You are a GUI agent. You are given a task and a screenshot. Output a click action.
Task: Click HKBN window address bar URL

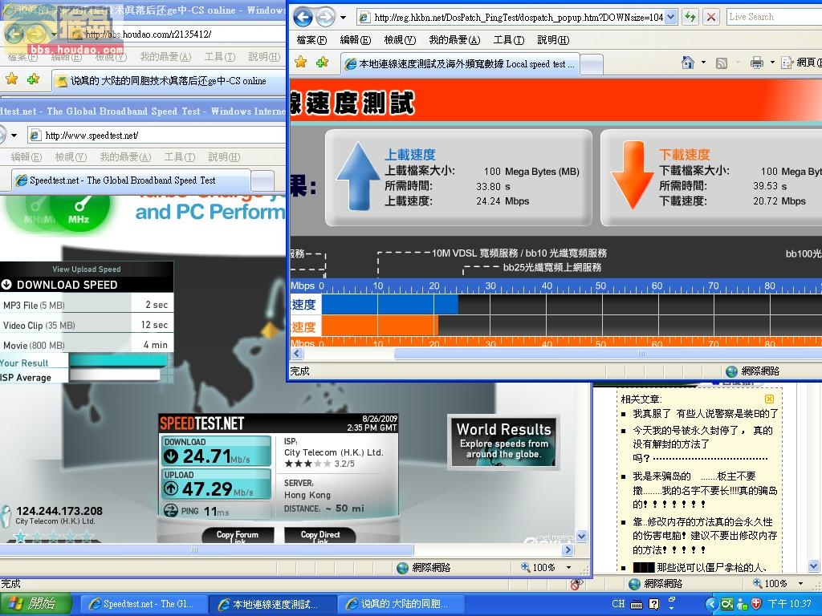pyautogui.click(x=518, y=18)
